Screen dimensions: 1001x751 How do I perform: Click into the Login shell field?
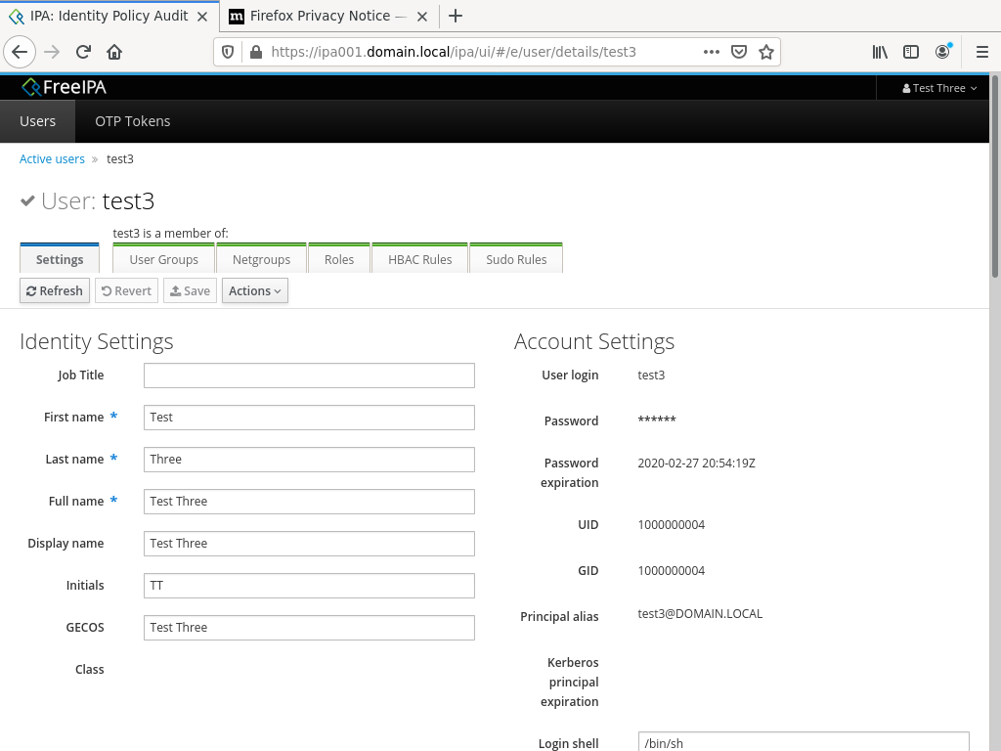click(804, 743)
